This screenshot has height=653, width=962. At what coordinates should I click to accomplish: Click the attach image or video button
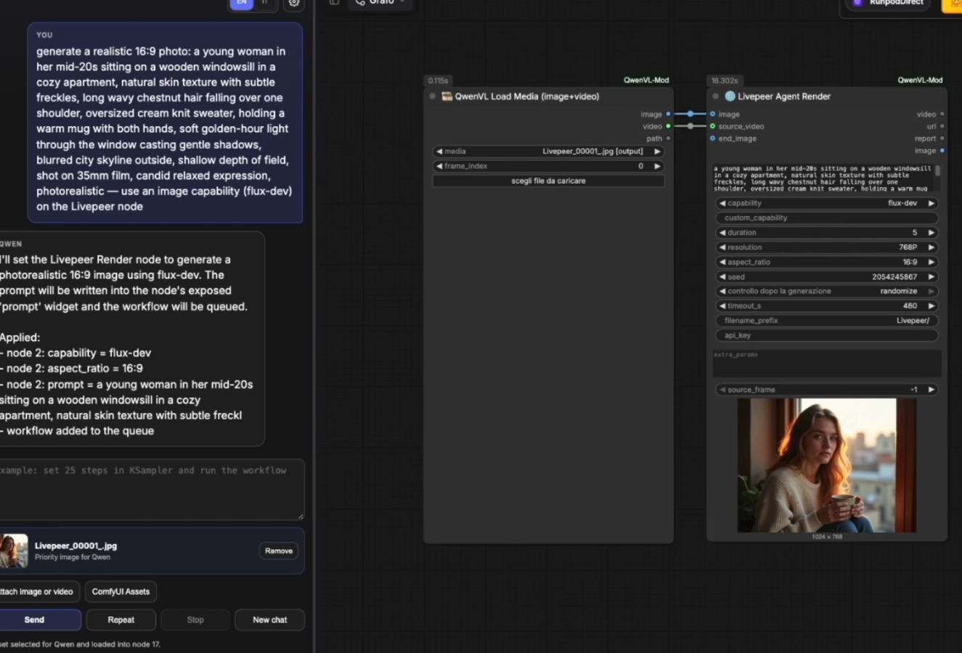pos(38,591)
